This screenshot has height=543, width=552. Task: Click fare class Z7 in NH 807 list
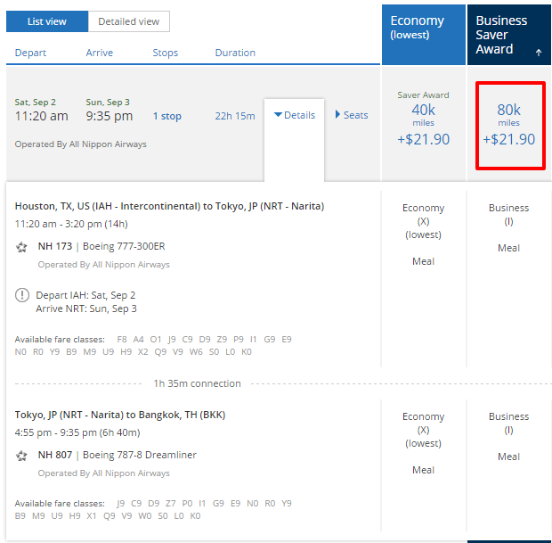[170, 503]
